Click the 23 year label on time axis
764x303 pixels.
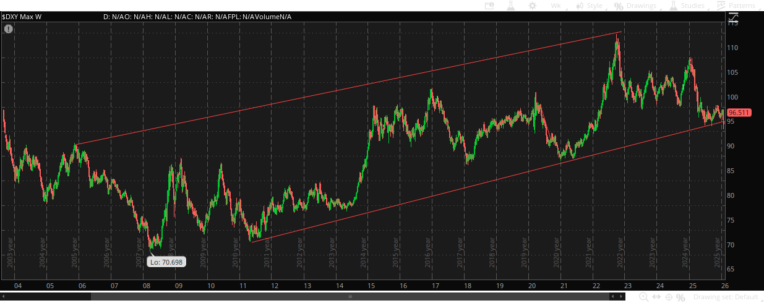pos(627,286)
